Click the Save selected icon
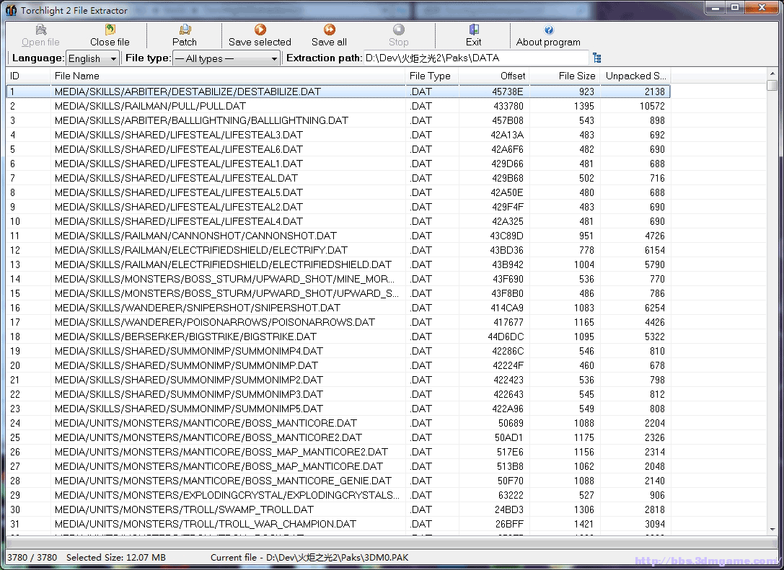Viewport: 784px width, 570px height. point(260,30)
